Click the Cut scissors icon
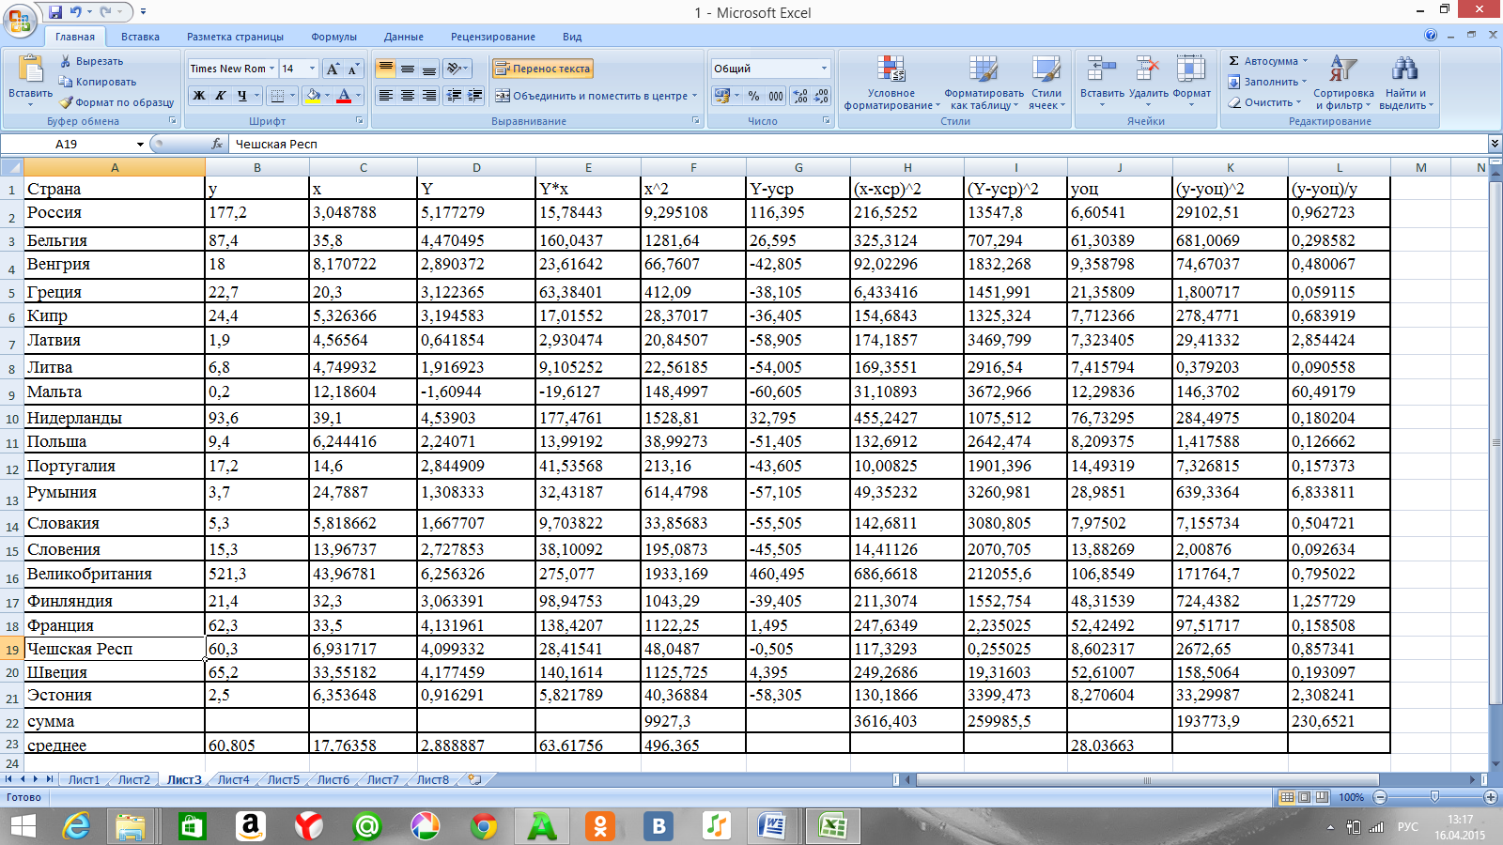 pos(66,61)
